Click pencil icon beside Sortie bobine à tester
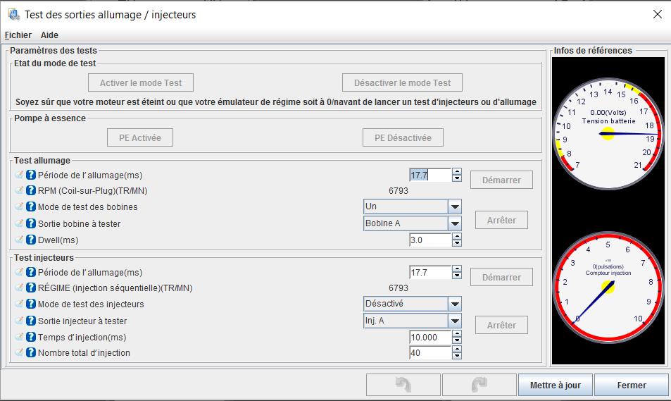Screen dimensions: 671x401 (19, 224)
